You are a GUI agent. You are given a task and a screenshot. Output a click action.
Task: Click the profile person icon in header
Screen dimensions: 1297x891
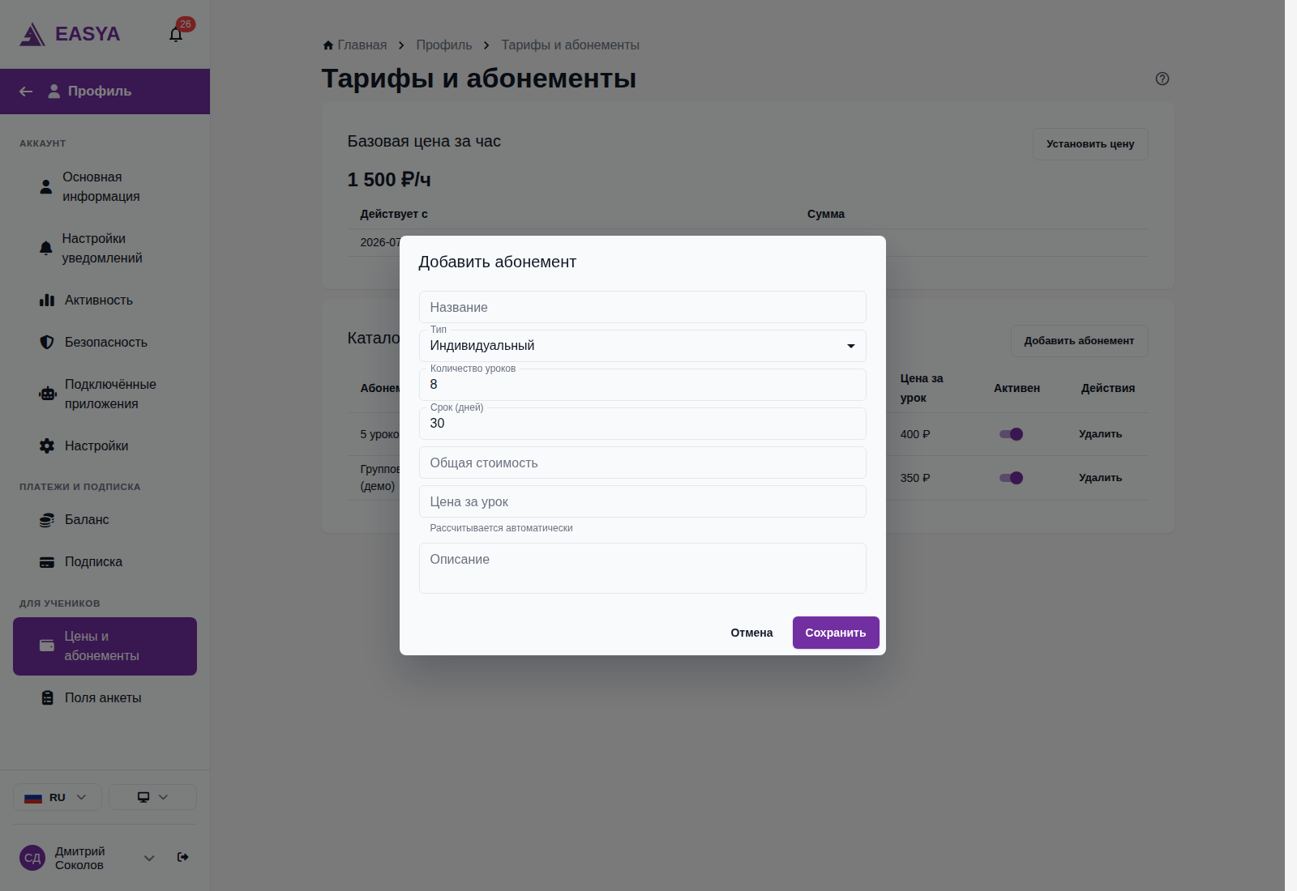coord(54,92)
